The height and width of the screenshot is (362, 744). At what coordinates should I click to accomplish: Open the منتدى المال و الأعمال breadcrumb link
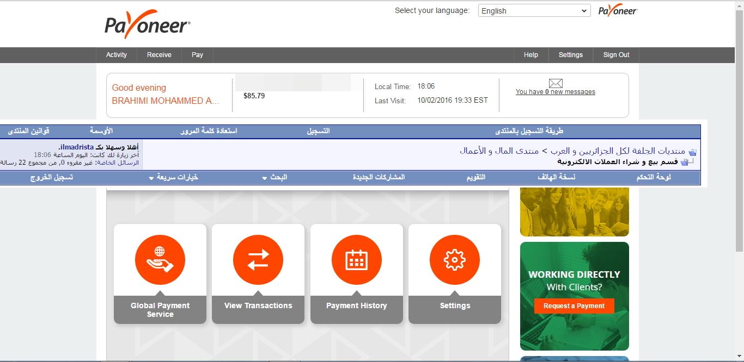point(499,151)
